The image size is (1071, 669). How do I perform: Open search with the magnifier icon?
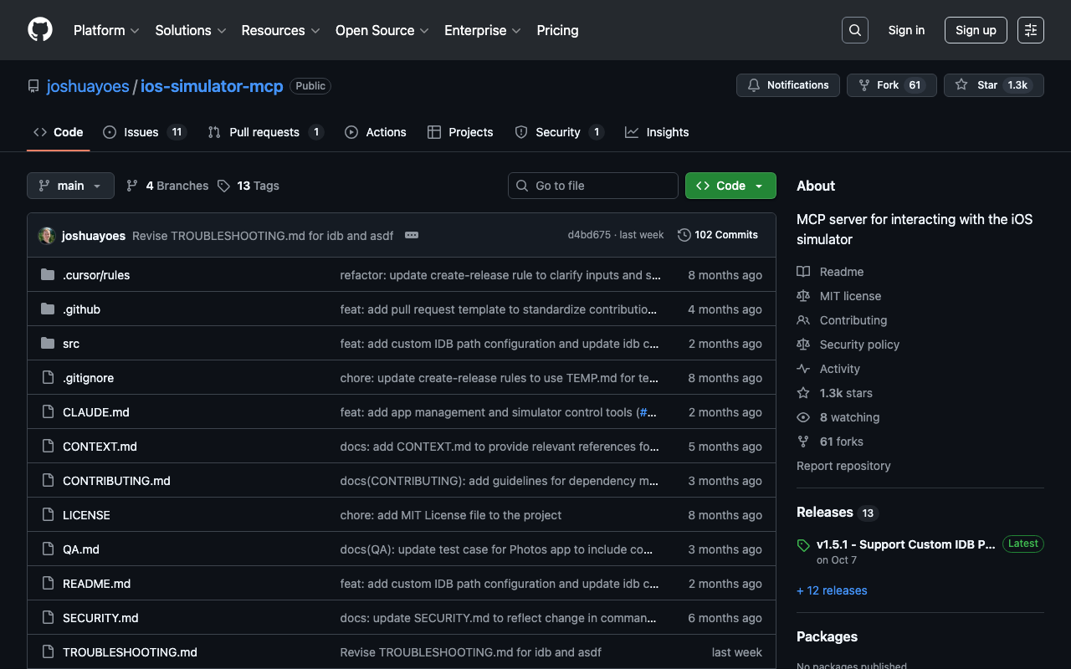pos(854,30)
